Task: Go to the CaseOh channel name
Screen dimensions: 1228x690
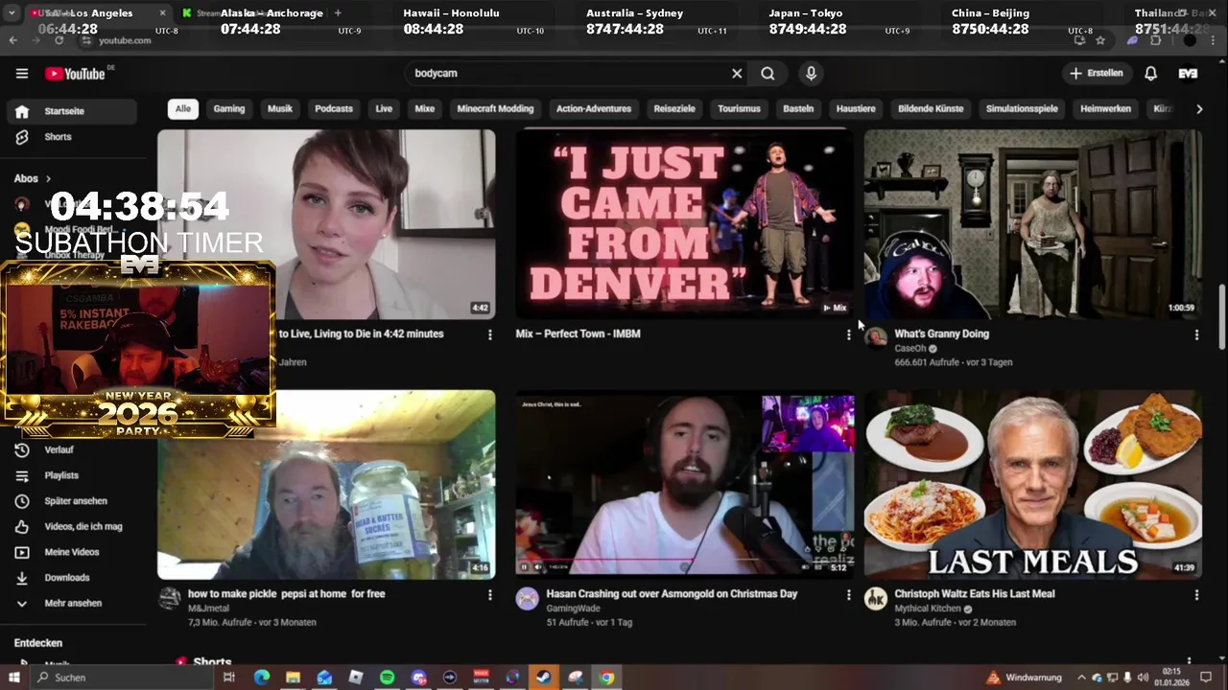Action: pyautogui.click(x=910, y=349)
